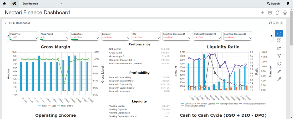This screenshot has height=119, width=293.
Task: Duplicate dashboard using copy icon
Action: 277,13
